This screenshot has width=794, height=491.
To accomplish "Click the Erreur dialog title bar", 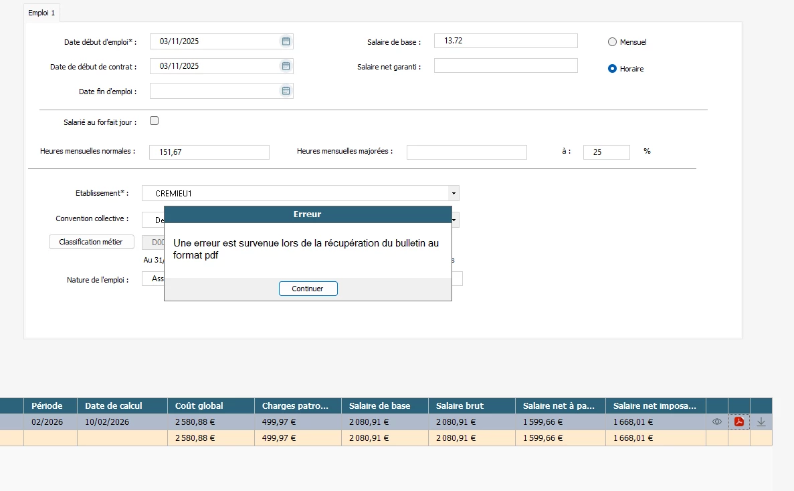I will pyautogui.click(x=308, y=214).
